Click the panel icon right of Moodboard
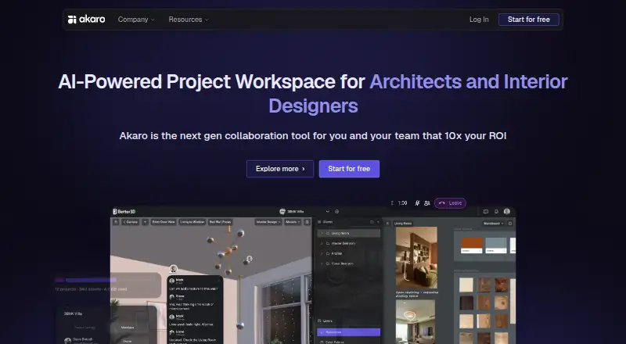 510,224
